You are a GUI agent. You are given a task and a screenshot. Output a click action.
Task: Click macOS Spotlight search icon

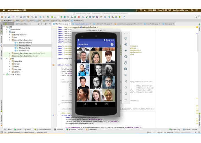point(192,10)
